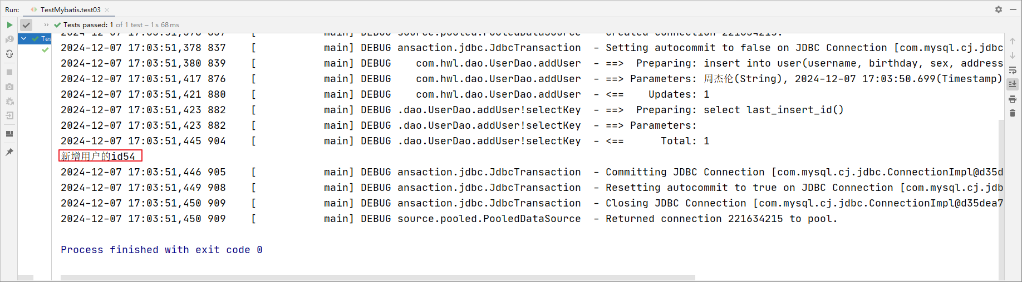Image resolution: width=1022 pixels, height=282 pixels.
Task: Expand hidden toolbar items double chevron
Action: point(46,25)
